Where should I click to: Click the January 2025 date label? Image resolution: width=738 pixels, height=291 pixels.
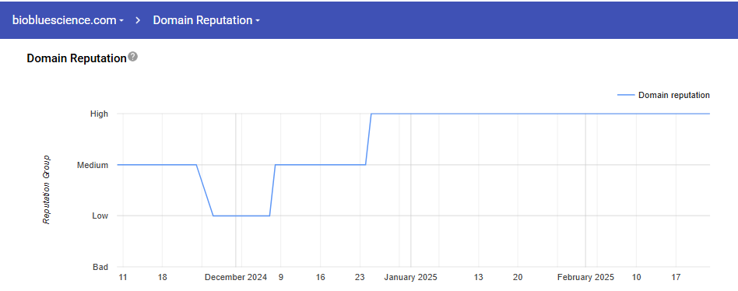click(x=410, y=277)
